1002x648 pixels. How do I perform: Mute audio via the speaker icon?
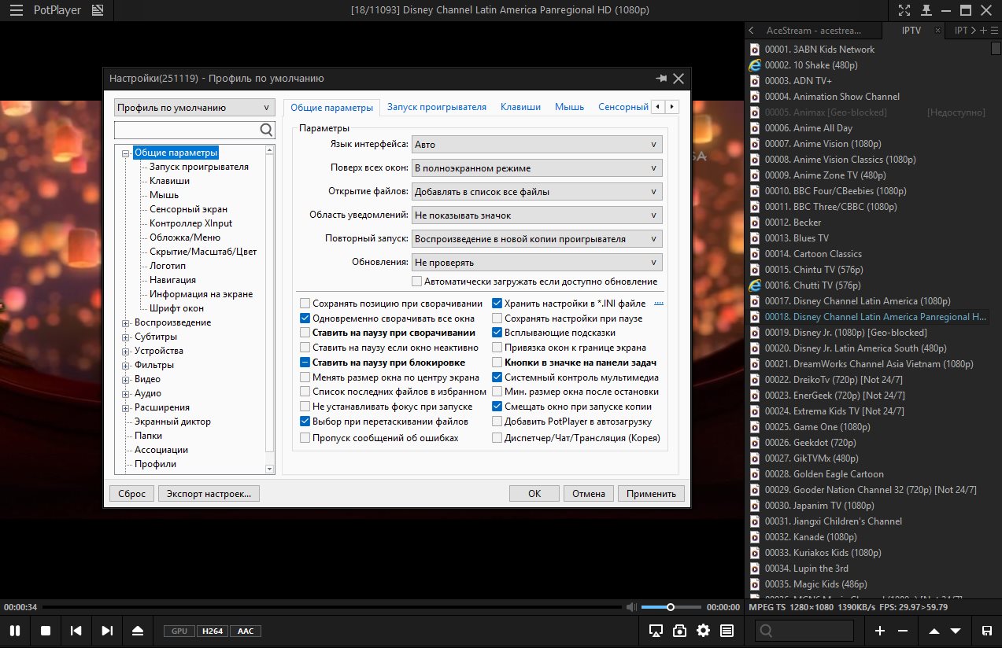pos(630,607)
